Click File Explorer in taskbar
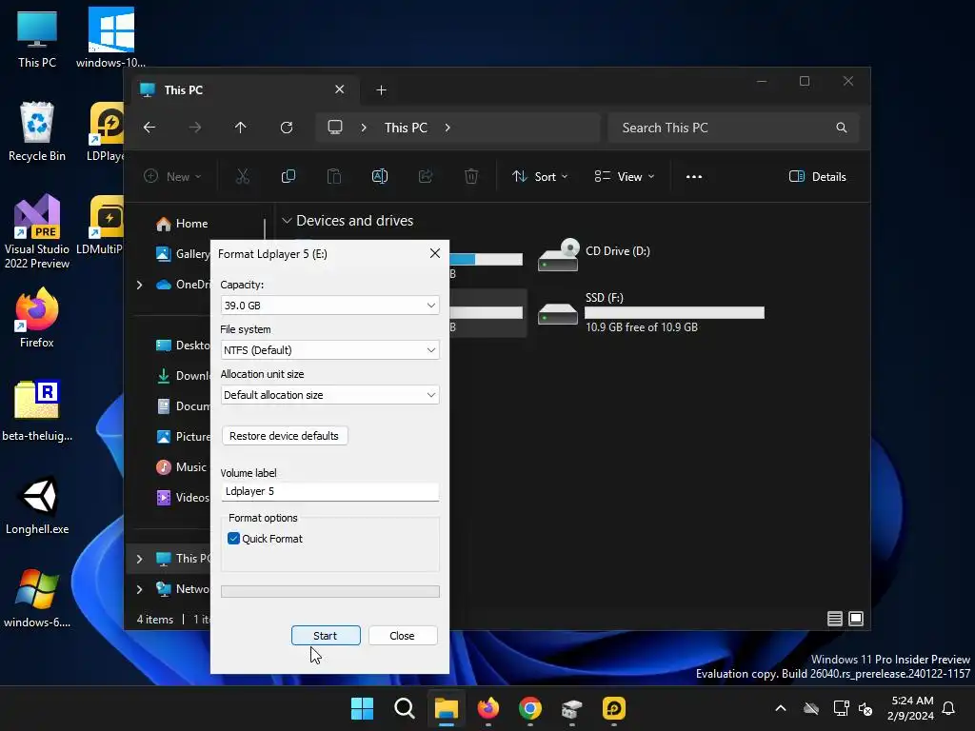 [x=446, y=708]
